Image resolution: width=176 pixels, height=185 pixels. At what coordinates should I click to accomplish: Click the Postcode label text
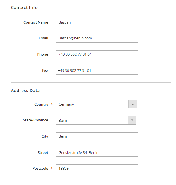pyautogui.click(x=40, y=169)
